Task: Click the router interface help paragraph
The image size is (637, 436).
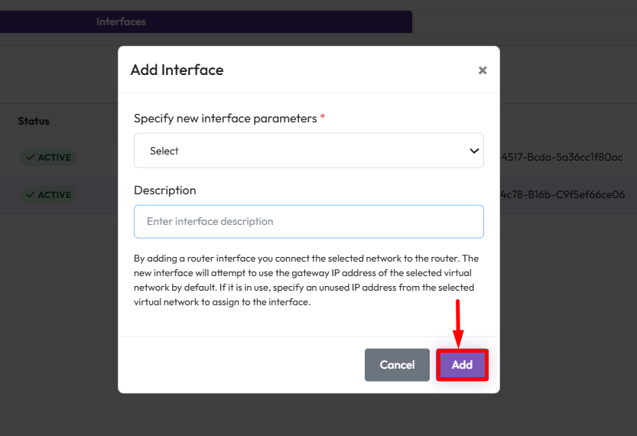Action: (x=306, y=280)
